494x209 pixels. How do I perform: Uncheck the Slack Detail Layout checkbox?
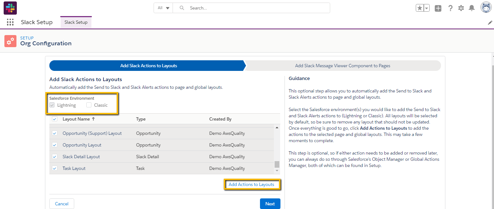pos(54,157)
